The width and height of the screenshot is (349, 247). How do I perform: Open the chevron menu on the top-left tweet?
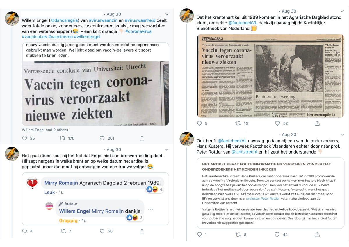pos(167,14)
